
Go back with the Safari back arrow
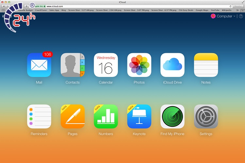click(4, 6)
